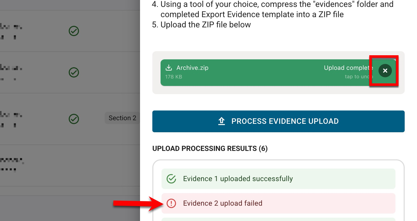Screen dimensions: 417x221
Task: Click the upload arrow icon on Process button
Action: click(x=222, y=121)
